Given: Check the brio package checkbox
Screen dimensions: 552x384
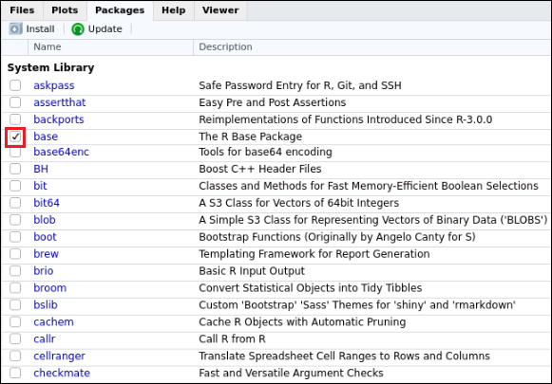Looking at the screenshot, I should tap(15, 271).
